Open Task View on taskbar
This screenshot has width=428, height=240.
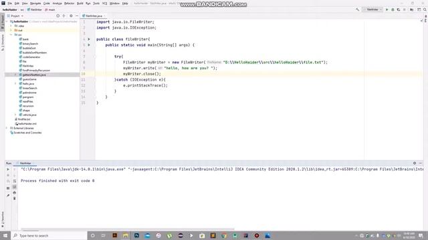tap(104, 235)
